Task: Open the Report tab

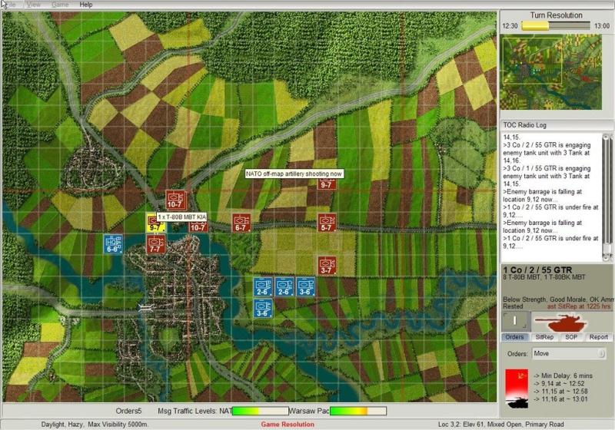Action: pos(599,337)
